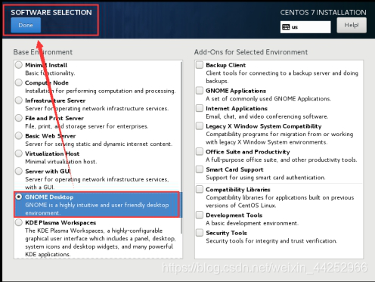Enable Legacy X Window System Compatibility

pyautogui.click(x=200, y=126)
